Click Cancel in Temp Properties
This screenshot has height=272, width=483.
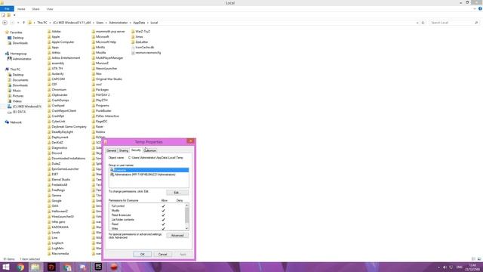(x=162, y=254)
